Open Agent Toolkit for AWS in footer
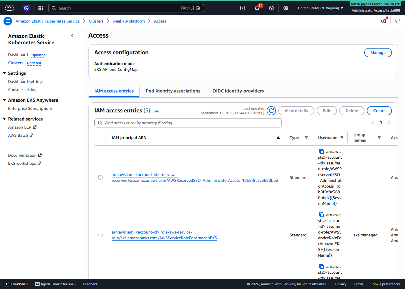The width and height of the screenshot is (405, 289). pyautogui.click(x=56, y=284)
